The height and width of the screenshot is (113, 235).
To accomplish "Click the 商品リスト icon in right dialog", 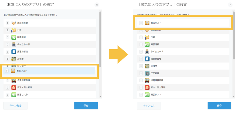I will point(147,23).
